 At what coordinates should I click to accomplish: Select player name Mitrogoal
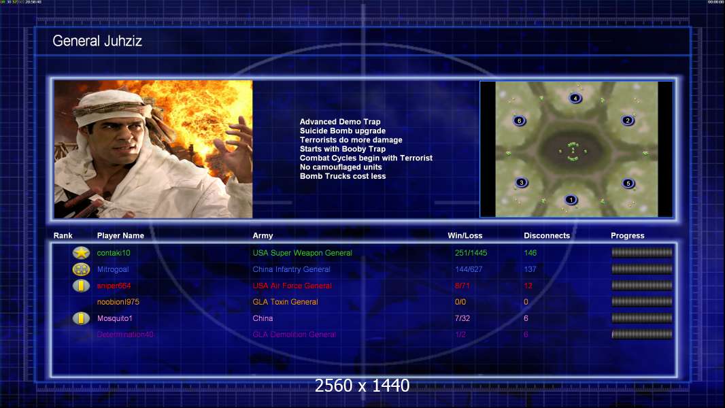(113, 269)
